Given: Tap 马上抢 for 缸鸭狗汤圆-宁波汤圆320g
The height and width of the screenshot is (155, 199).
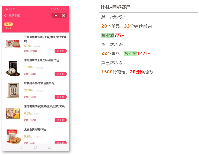Looking at the screenshot, I should pos(61,97).
